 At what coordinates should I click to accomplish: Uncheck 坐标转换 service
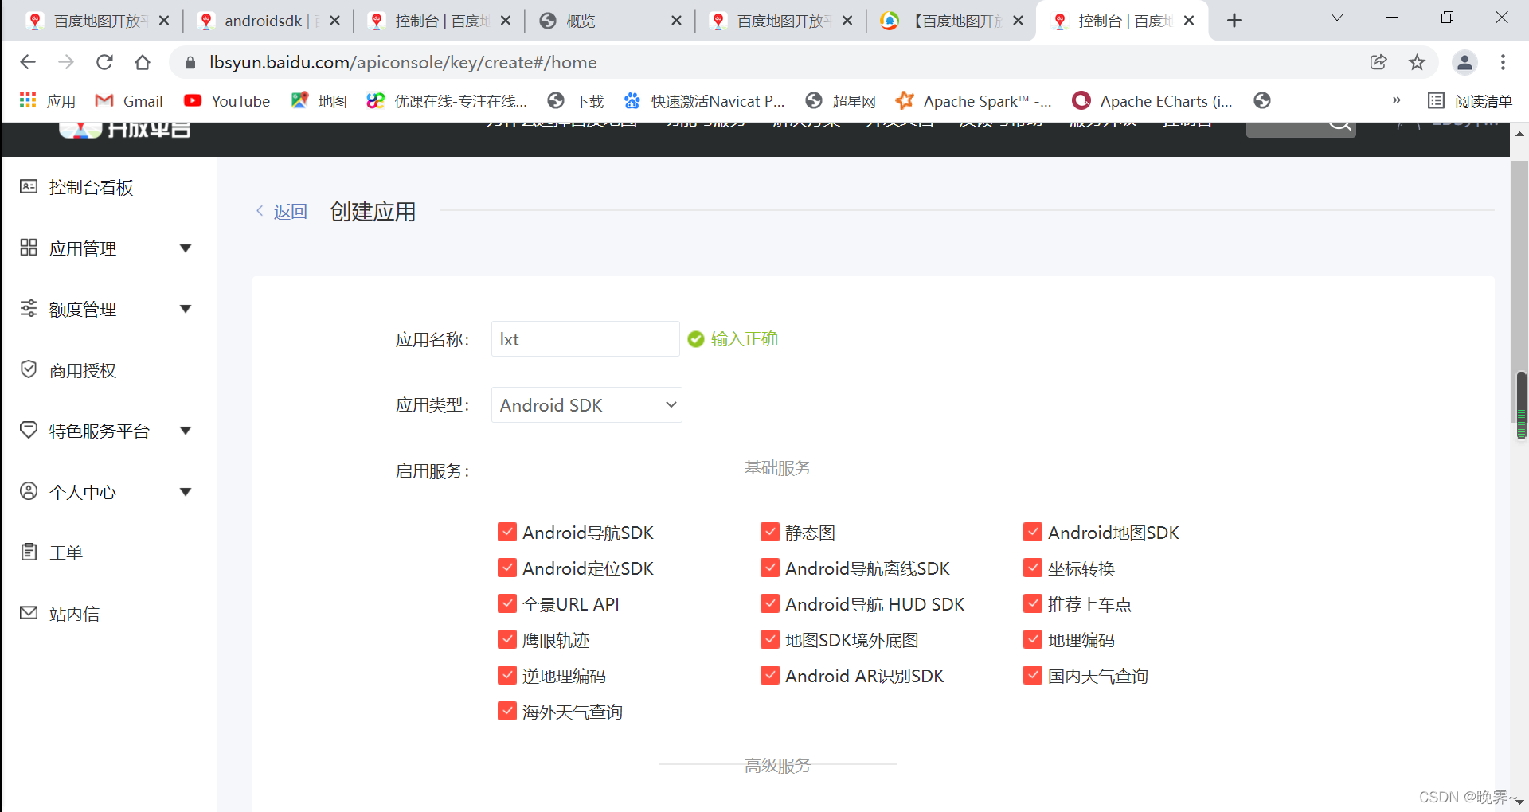point(1033,568)
